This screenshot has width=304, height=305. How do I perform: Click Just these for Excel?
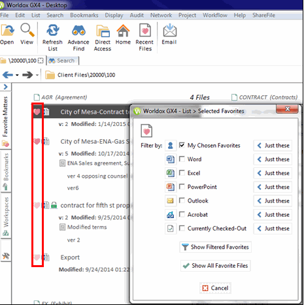[273, 173]
